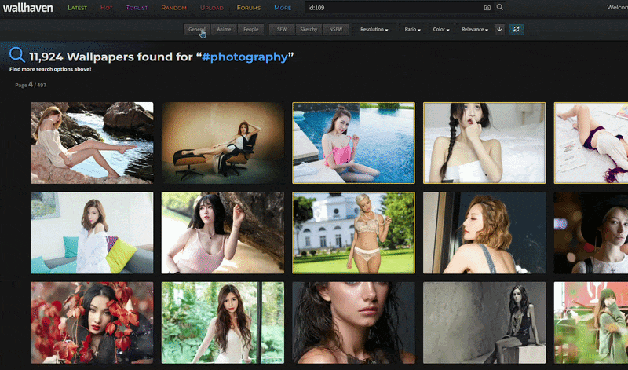Toggle the SFW purity filter
Viewport: 628px width, 370px height.
[282, 29]
